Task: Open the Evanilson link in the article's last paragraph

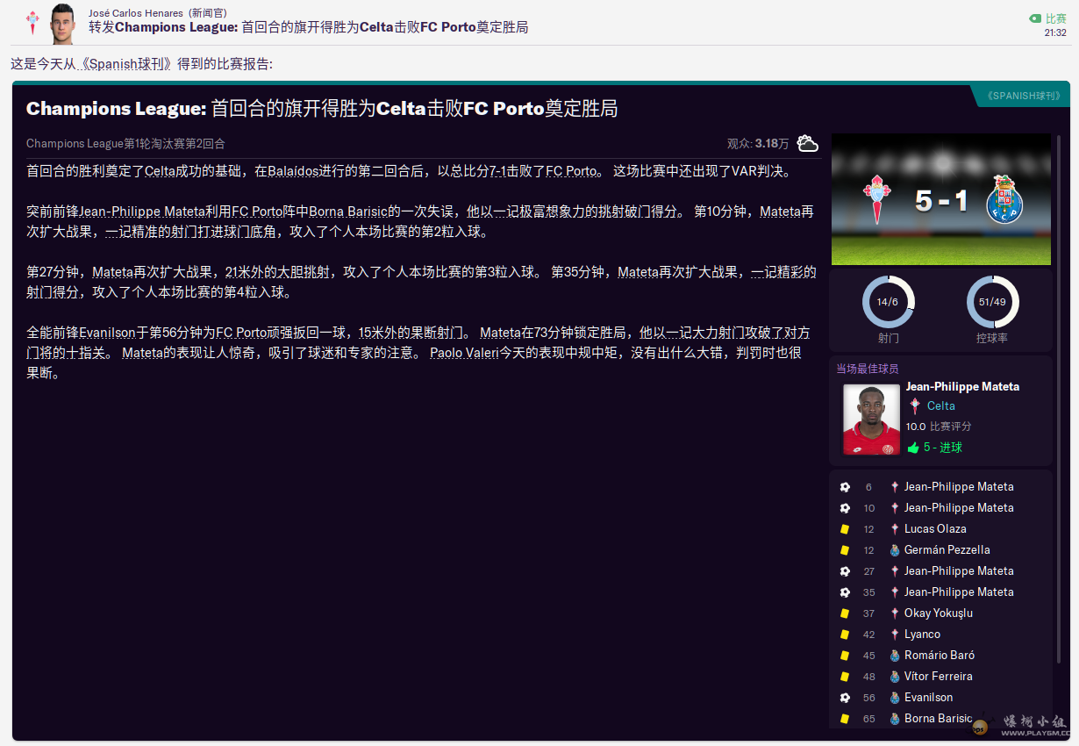Action: [107, 333]
